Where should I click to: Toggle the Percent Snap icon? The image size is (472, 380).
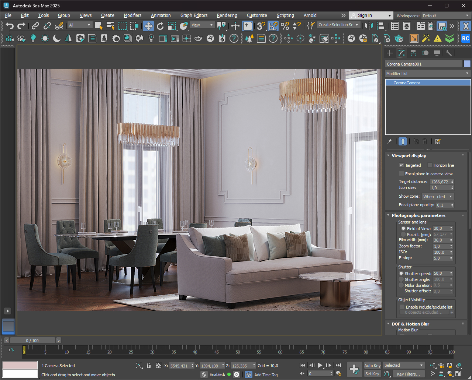click(285, 26)
